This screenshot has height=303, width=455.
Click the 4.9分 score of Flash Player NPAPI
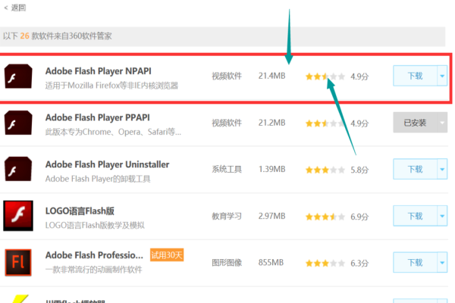pos(359,77)
